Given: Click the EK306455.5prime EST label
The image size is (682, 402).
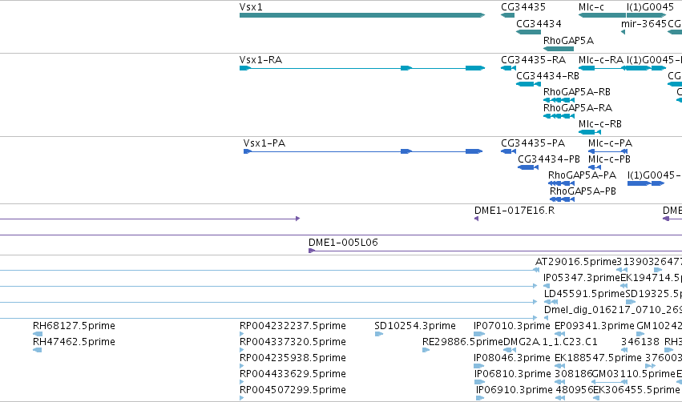Looking at the screenshot, I should [x=636, y=390].
